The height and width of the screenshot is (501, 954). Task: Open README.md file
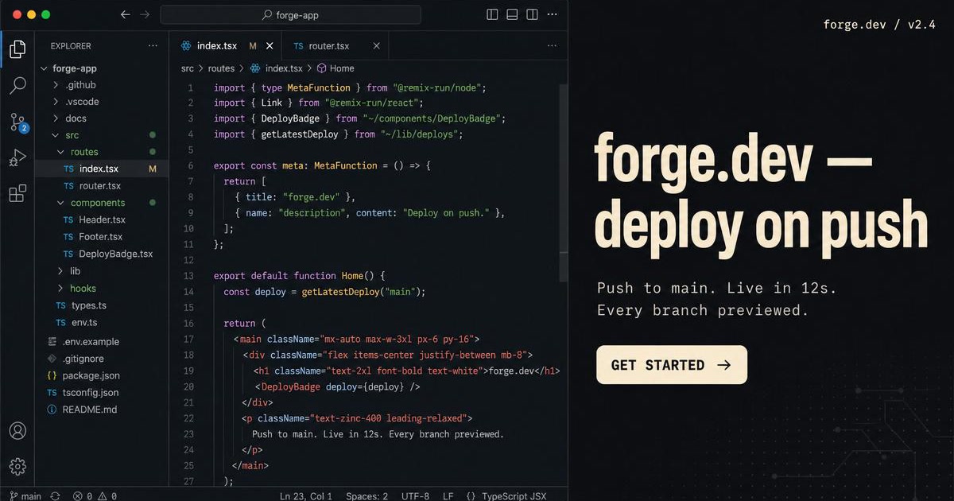(x=102, y=410)
